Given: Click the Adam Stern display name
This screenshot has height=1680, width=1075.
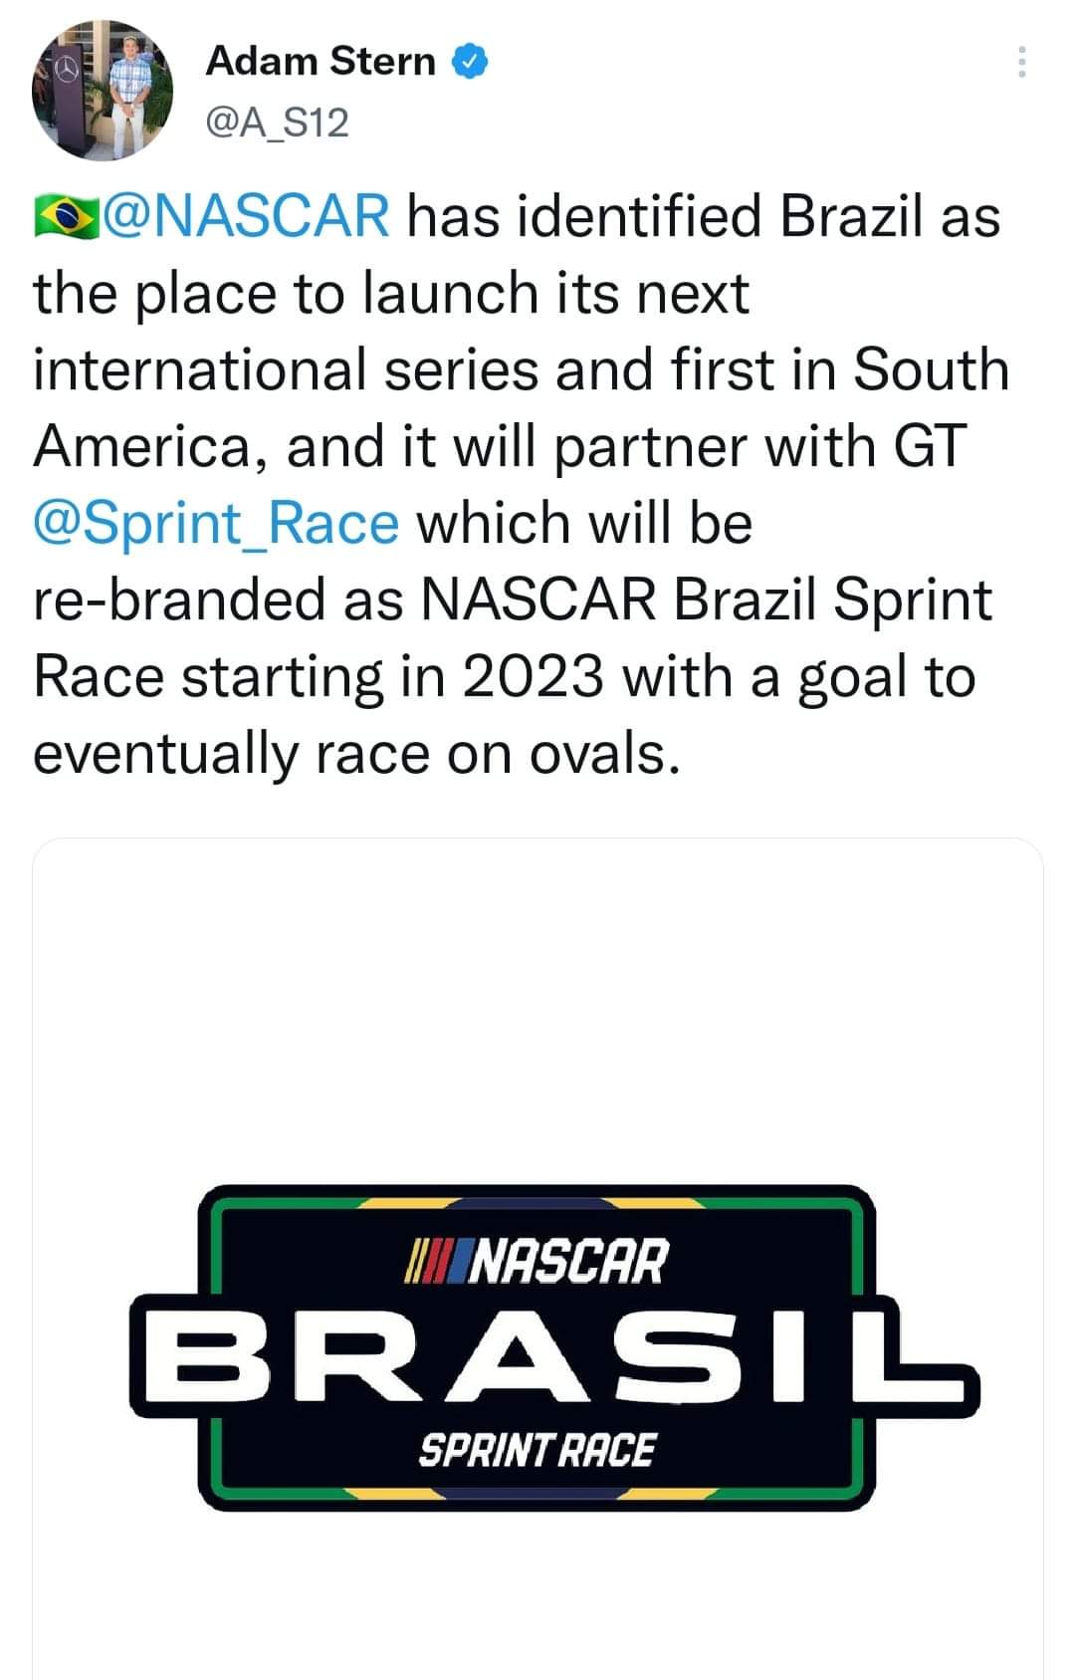Looking at the screenshot, I should pos(321,61).
